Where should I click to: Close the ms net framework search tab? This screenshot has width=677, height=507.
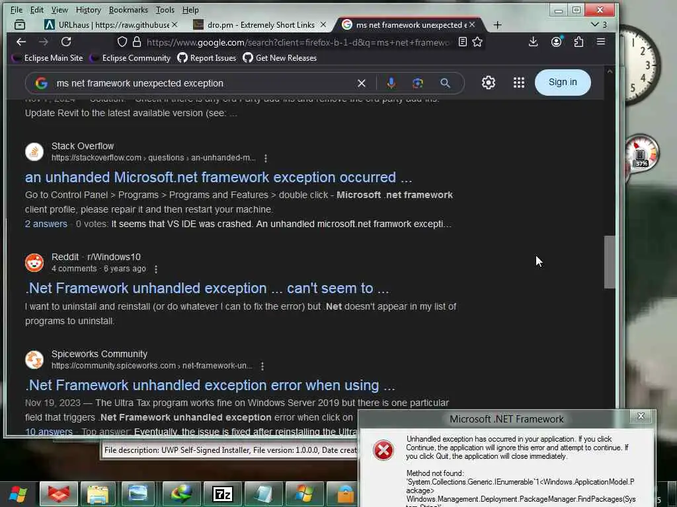click(472, 24)
